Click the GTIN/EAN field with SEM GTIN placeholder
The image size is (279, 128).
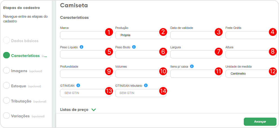tap(82, 93)
